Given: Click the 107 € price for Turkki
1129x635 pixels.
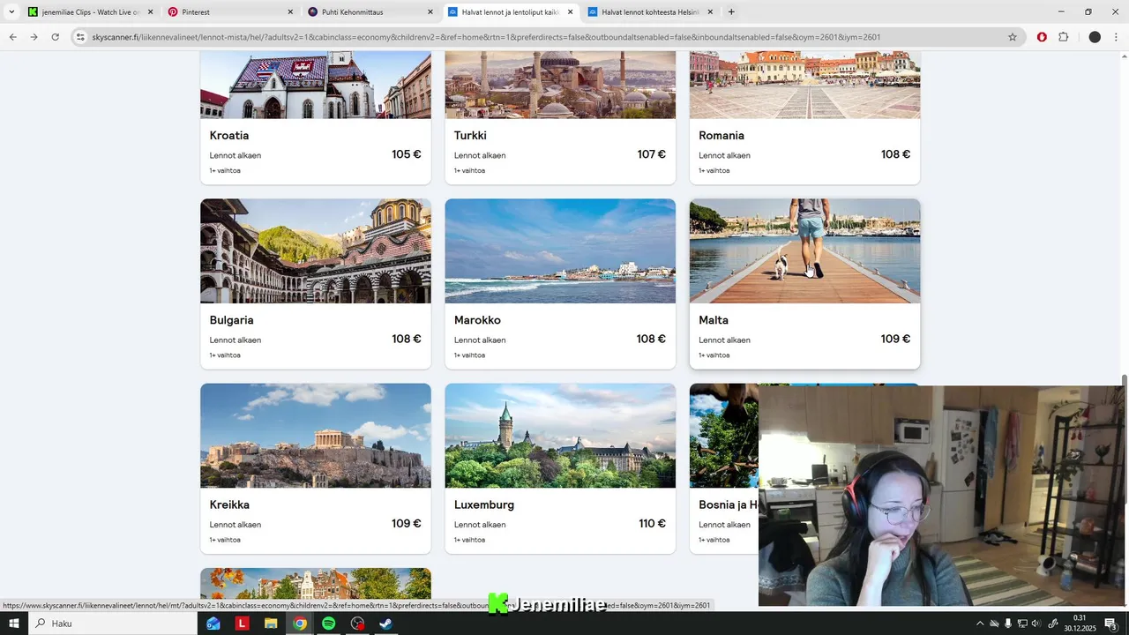Looking at the screenshot, I should point(652,154).
